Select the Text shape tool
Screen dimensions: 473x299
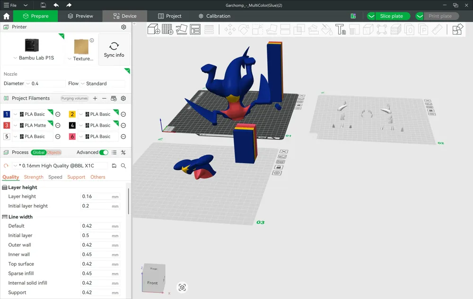pyautogui.click(x=341, y=29)
